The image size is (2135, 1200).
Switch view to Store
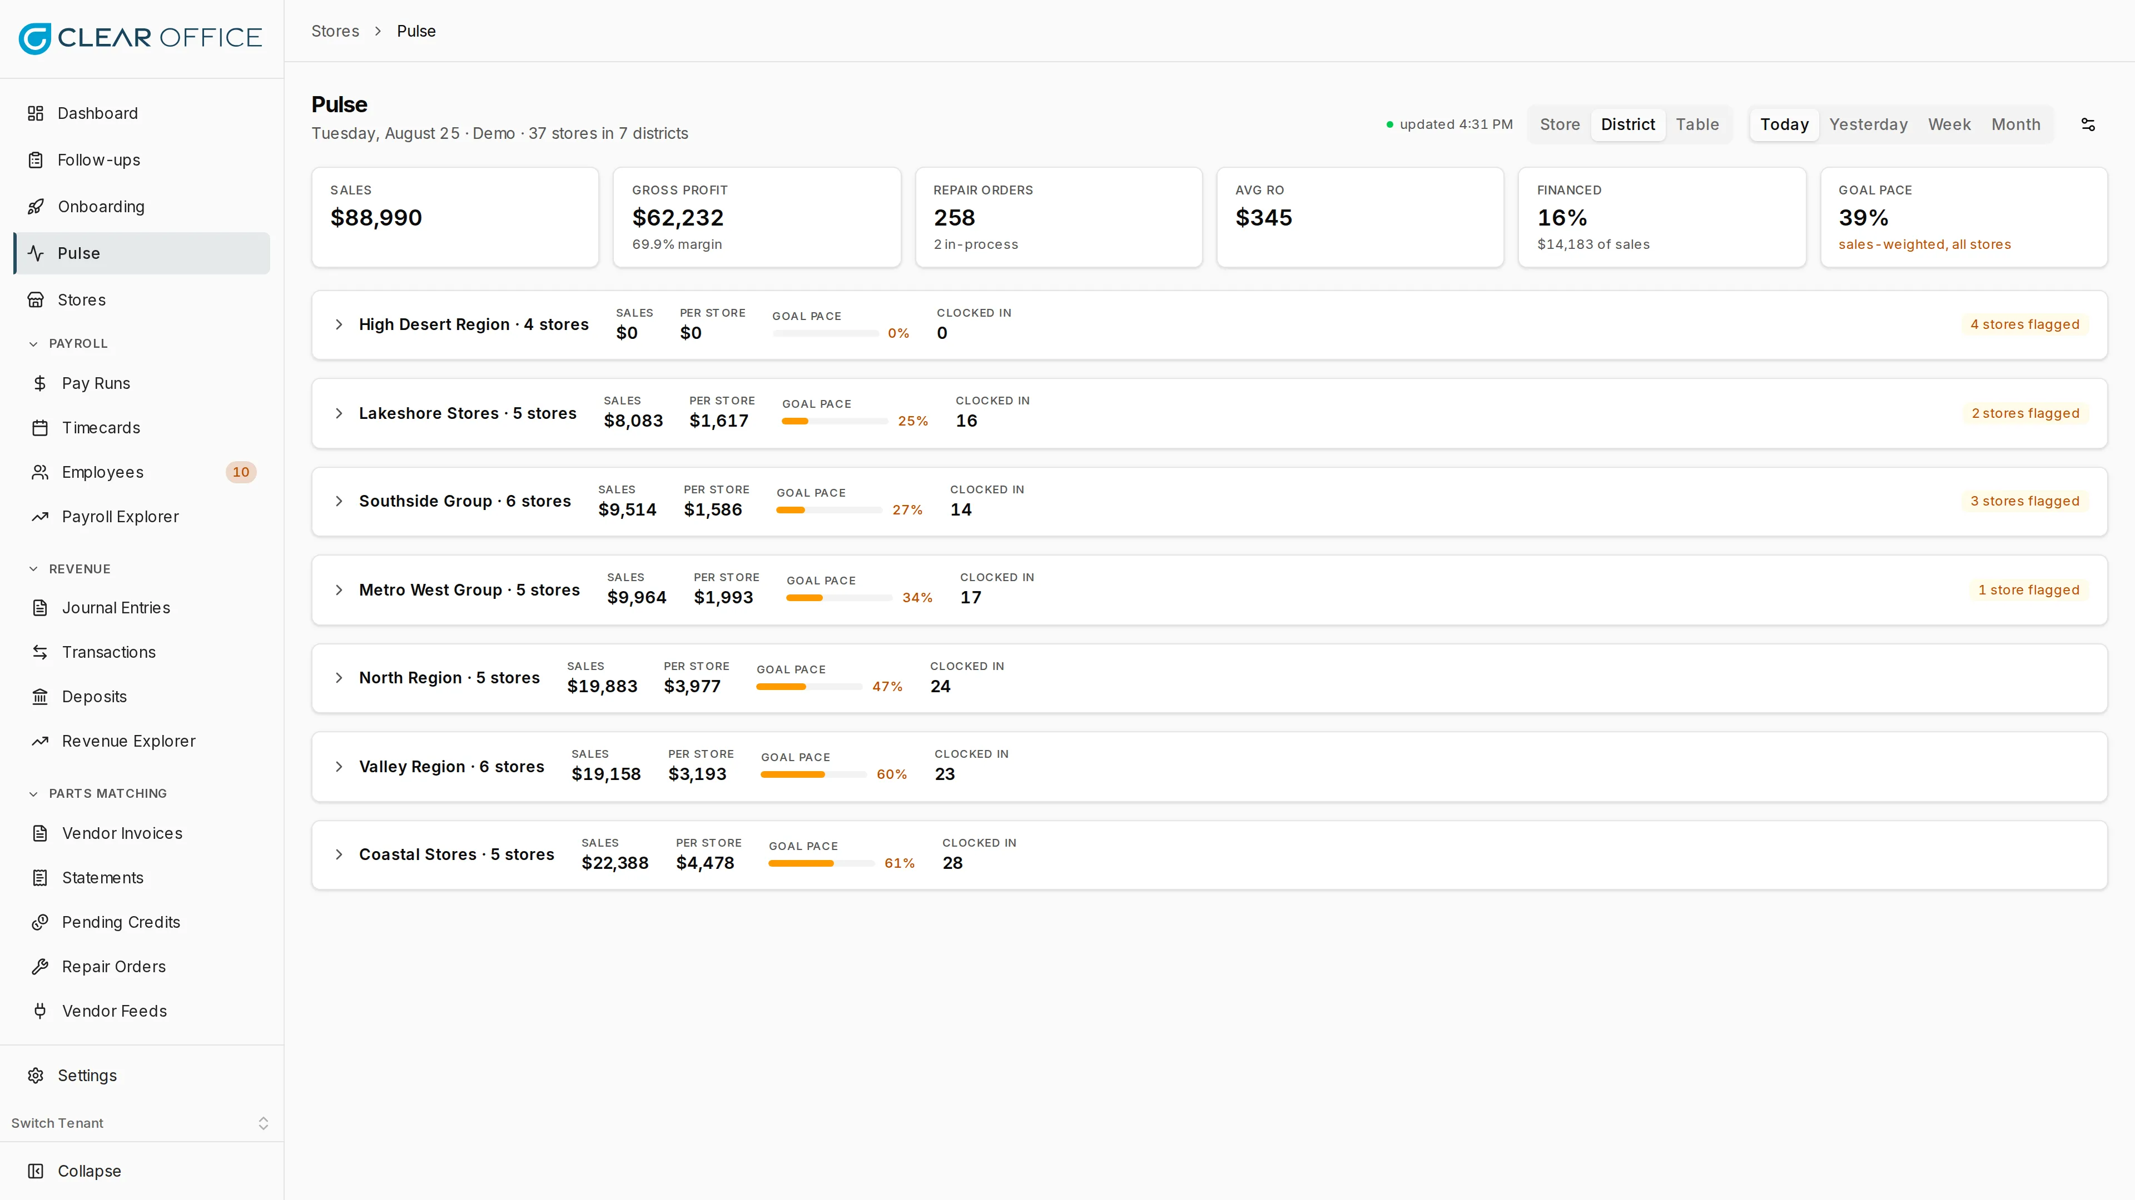pos(1560,124)
